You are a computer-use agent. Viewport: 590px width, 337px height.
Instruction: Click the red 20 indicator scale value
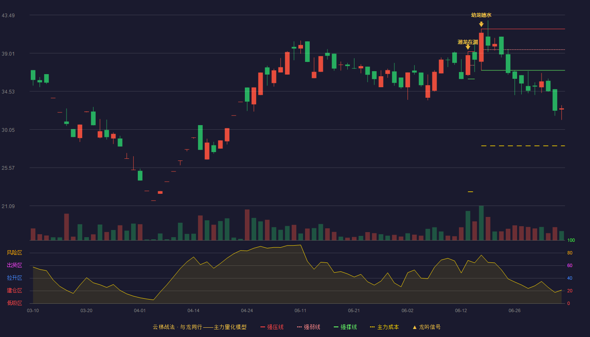tap(570, 291)
